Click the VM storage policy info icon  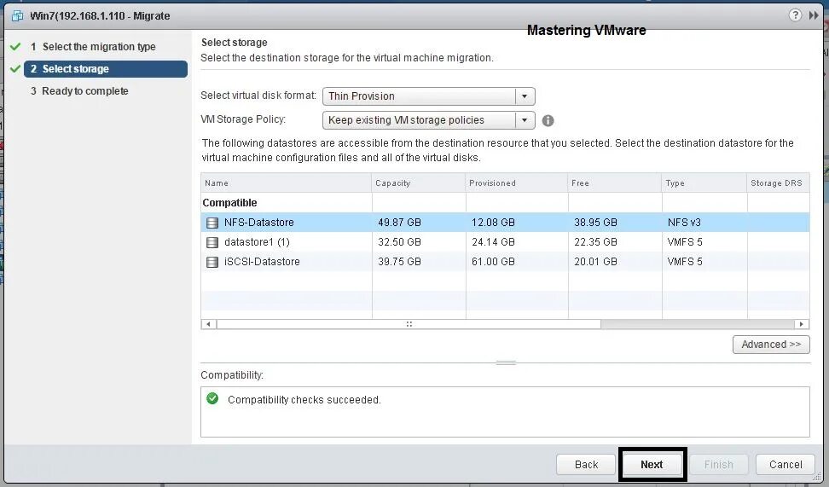pos(548,120)
